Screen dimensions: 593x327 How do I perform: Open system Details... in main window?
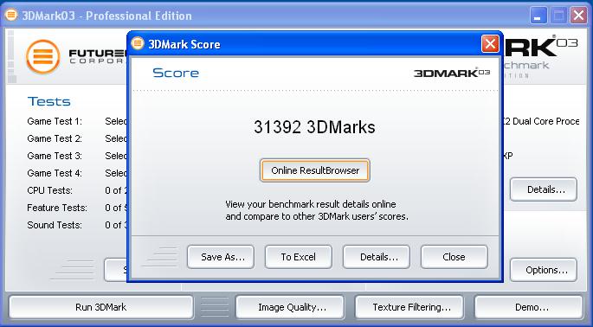pyautogui.click(x=544, y=189)
